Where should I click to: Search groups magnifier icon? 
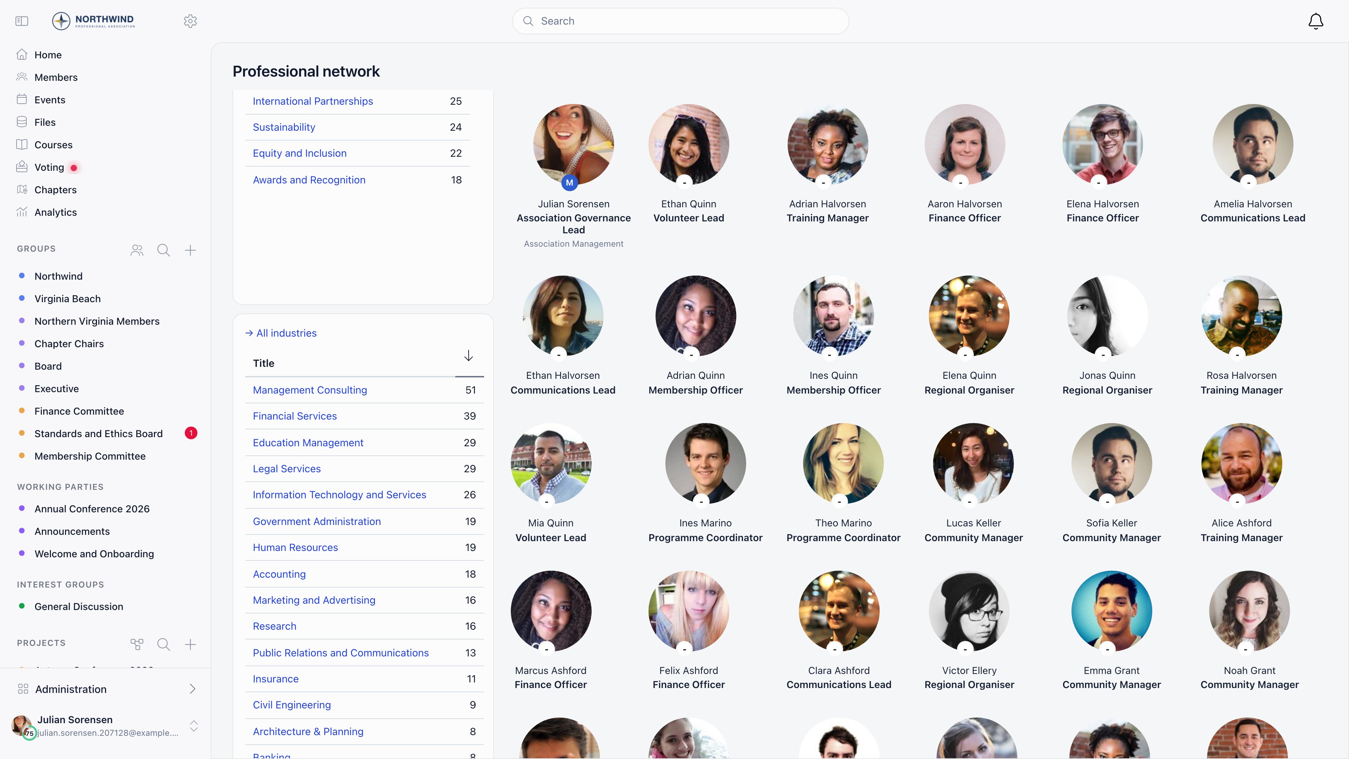click(163, 250)
